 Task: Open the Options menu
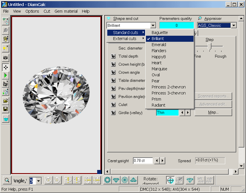(32, 11)
